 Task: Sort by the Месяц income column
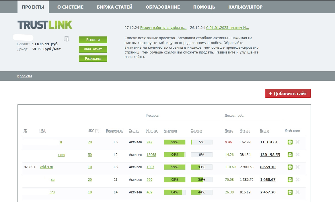coord(244,131)
